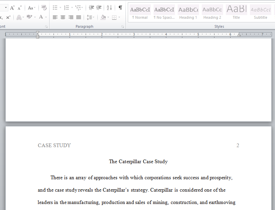Click the Increase Indent icon
This screenshot has height=210, width=275.
click(x=99, y=8)
